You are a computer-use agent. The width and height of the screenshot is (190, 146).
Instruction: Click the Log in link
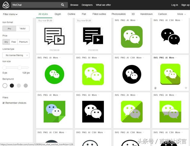tap(175, 5)
